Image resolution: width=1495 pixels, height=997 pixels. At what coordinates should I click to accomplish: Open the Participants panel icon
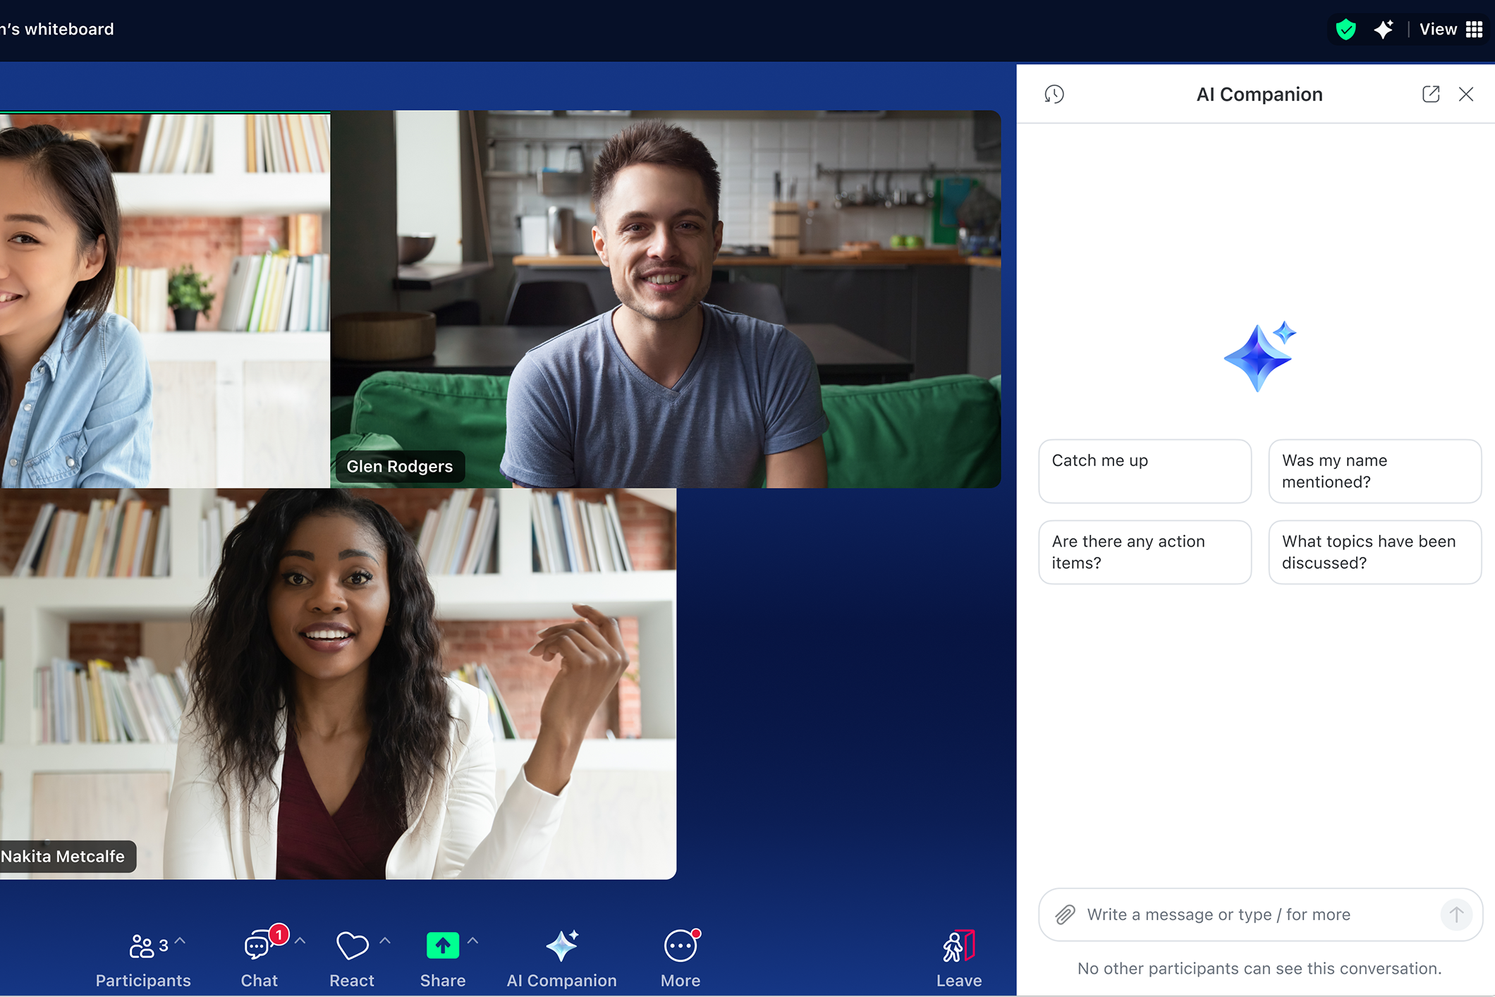tap(142, 946)
